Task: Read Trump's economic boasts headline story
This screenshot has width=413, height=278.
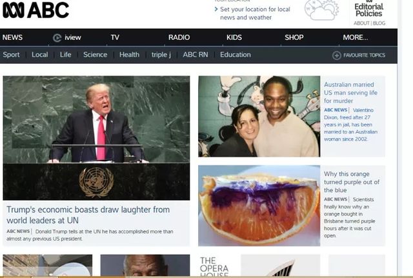Action: (88, 214)
